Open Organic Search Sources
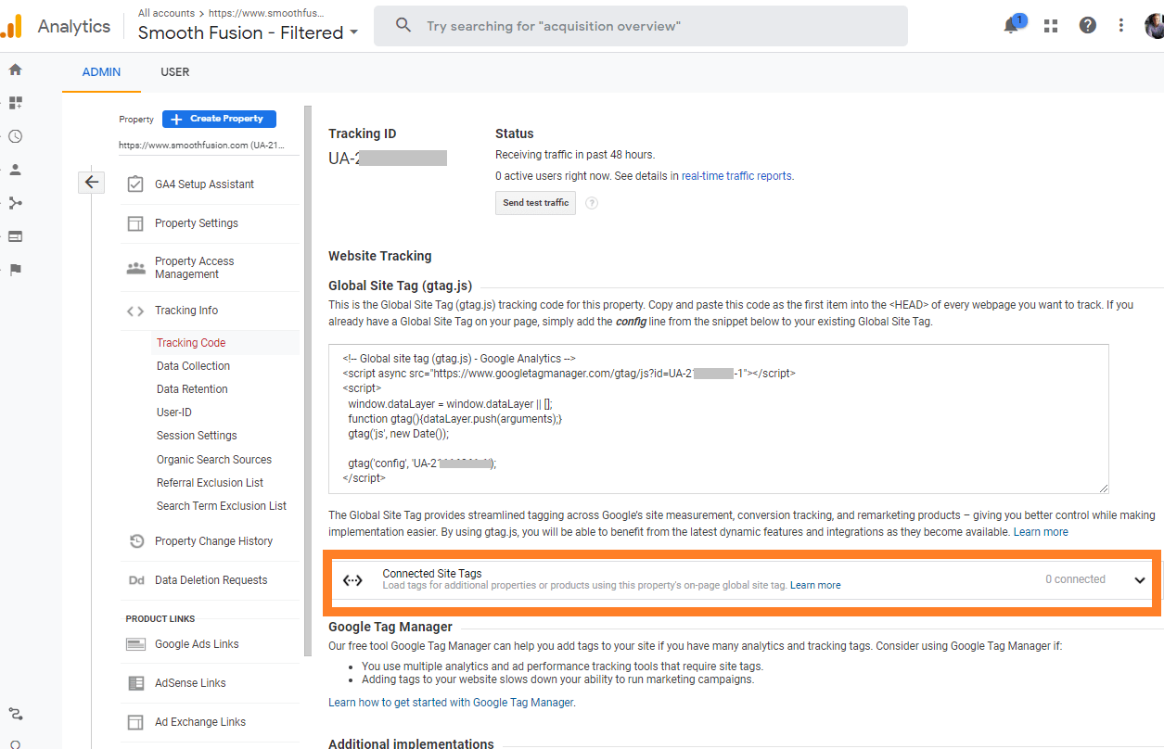 click(x=214, y=460)
